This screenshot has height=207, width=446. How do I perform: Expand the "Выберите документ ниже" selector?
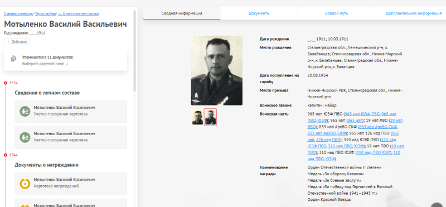click(45, 64)
